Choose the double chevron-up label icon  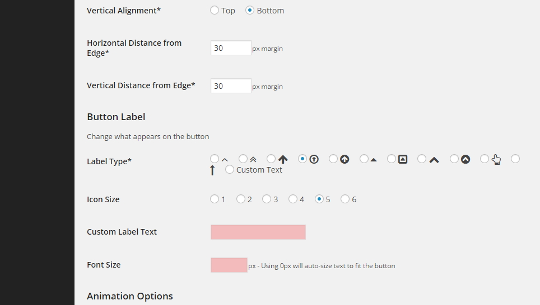point(243,159)
